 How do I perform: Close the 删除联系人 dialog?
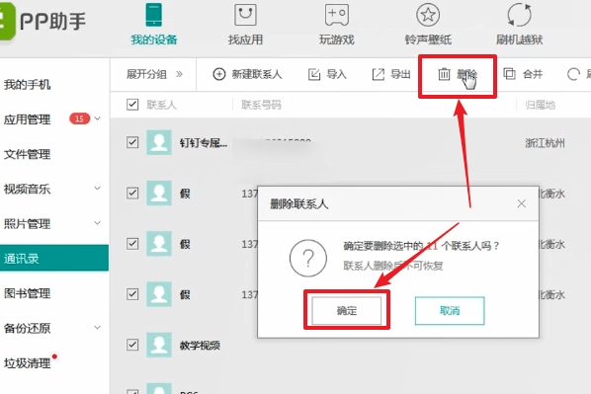[522, 203]
